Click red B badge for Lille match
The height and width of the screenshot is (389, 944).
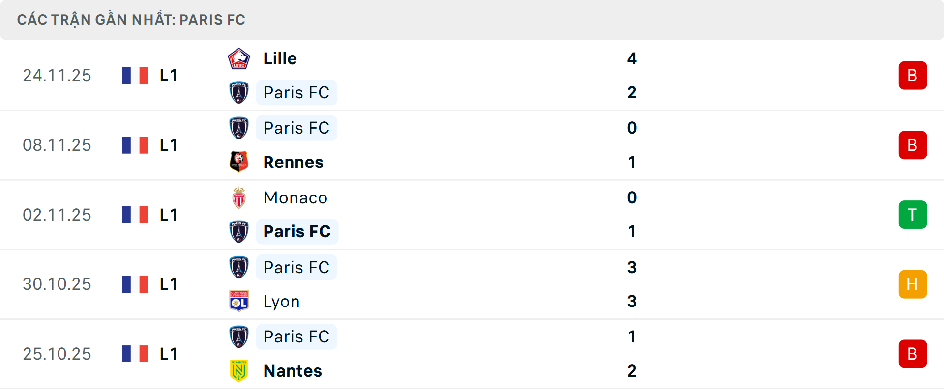coord(913,76)
